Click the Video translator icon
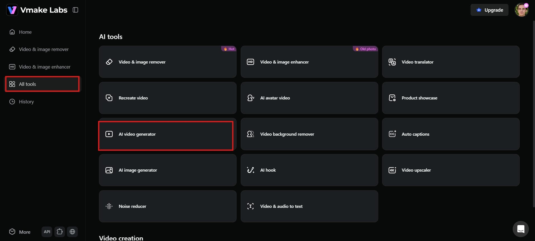Viewport: 535px width, 241px height. [x=392, y=62]
